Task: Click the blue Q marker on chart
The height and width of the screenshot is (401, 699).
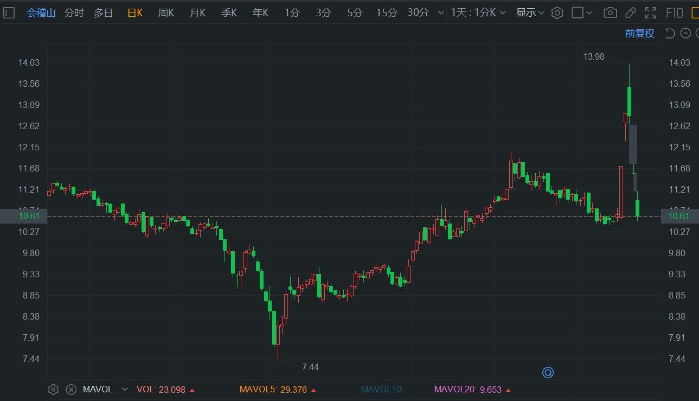Action: click(x=548, y=372)
